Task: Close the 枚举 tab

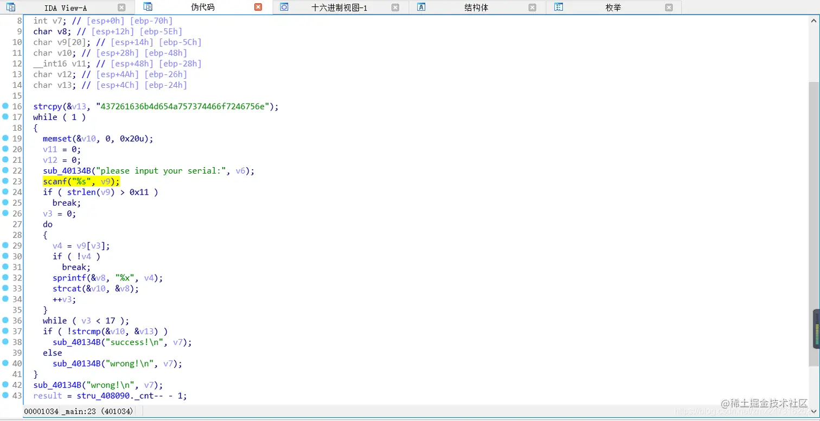Action: 669,8
